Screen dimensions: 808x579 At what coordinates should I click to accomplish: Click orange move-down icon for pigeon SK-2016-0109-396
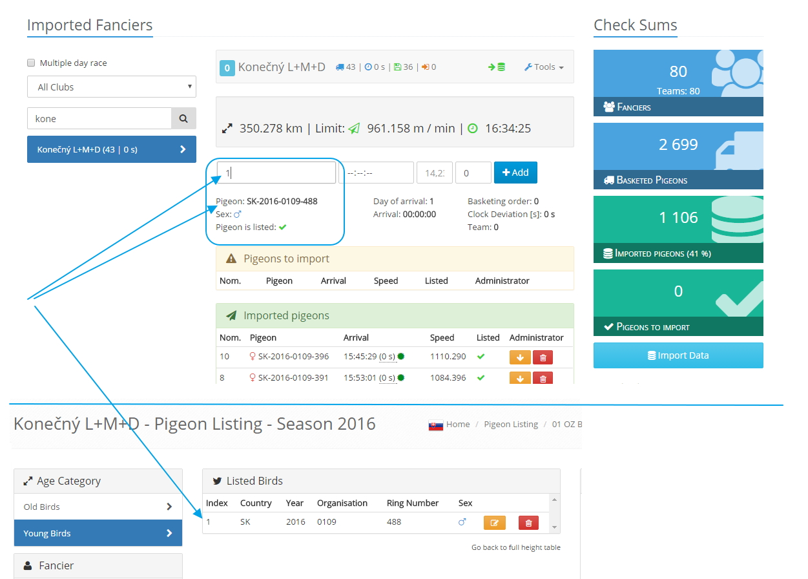point(520,357)
